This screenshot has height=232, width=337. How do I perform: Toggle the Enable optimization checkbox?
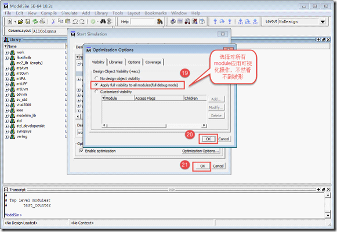coord(81,151)
